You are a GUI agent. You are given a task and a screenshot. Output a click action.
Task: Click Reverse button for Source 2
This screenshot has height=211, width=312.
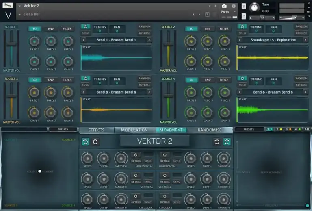(301, 33)
